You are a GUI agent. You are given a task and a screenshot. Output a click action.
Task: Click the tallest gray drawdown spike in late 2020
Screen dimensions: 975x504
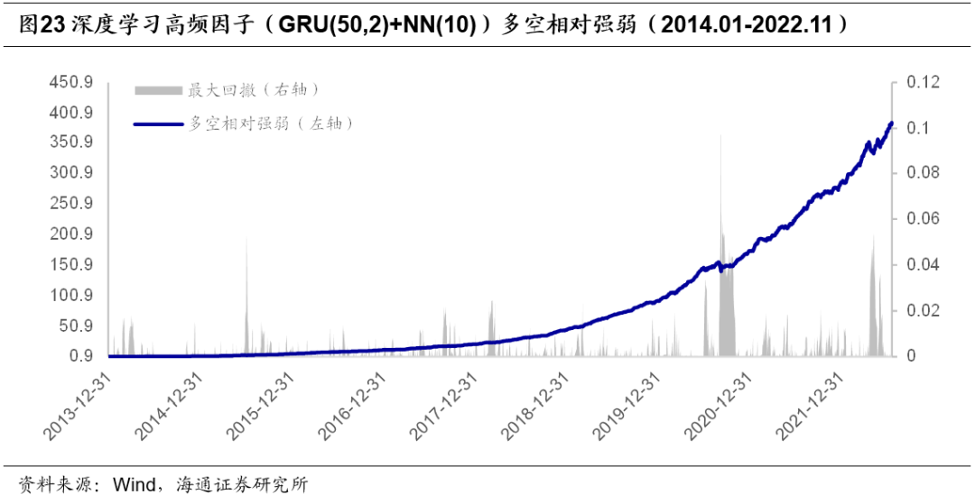[x=720, y=245]
